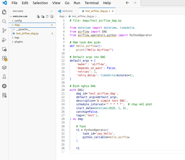
Task: Close the test_airflow_dag.py editor tab
Action: tap(113, 11)
